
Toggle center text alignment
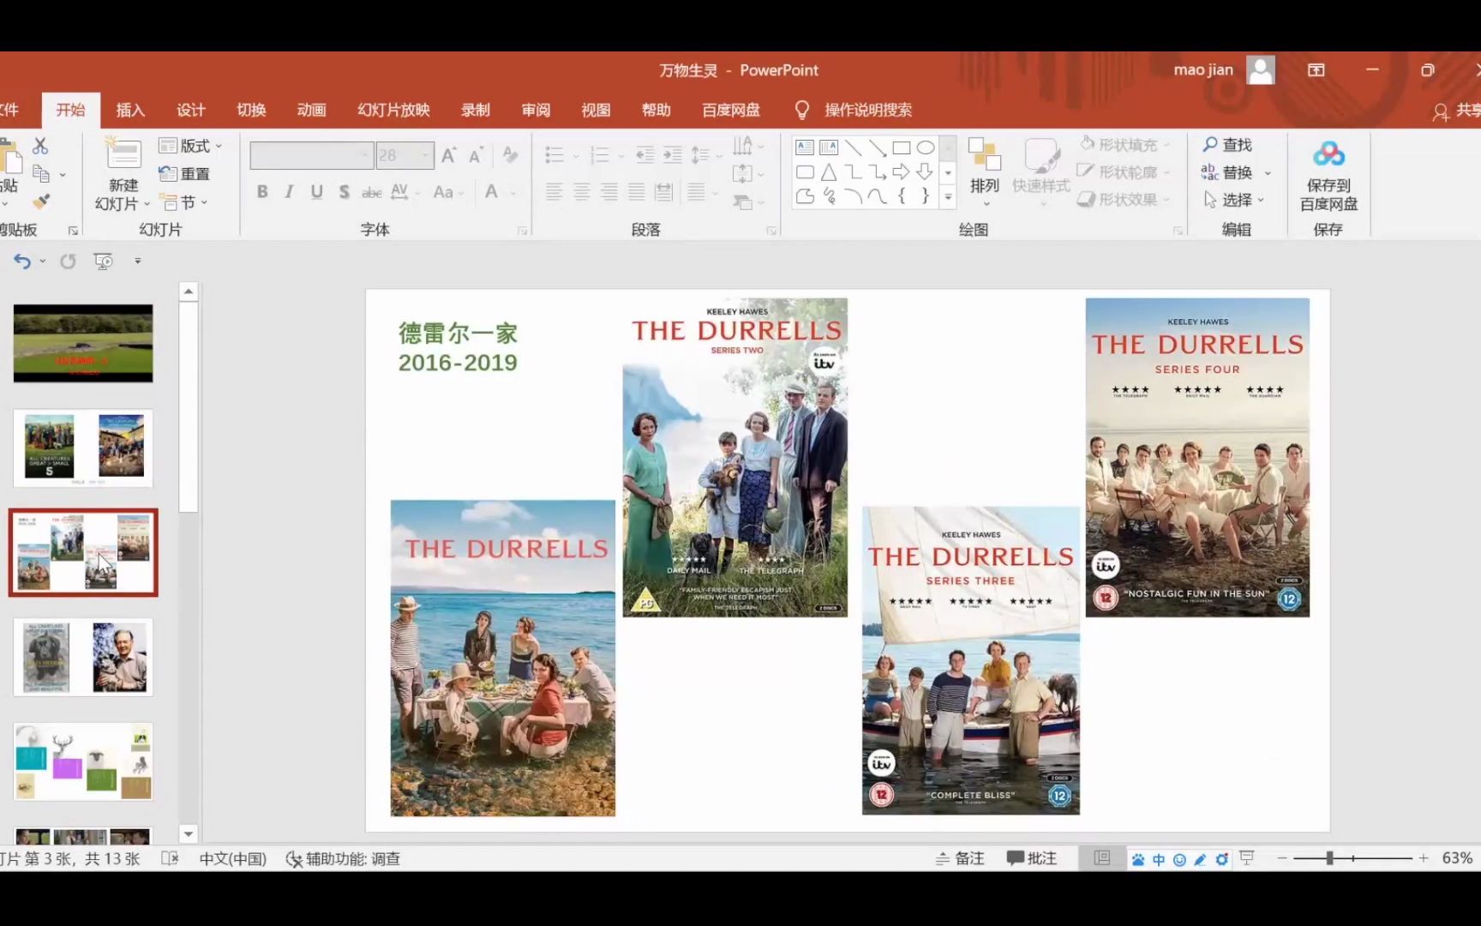pyautogui.click(x=582, y=192)
